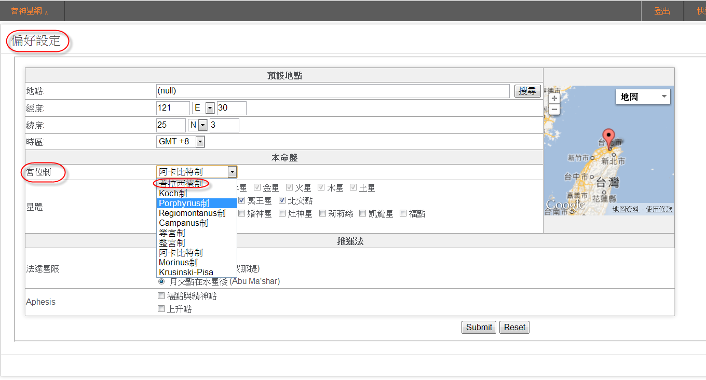This screenshot has height=380, width=706.
Task: Select the 月交點在水星後 (Abu Ma'shar) radio button
Action: pyautogui.click(x=161, y=281)
